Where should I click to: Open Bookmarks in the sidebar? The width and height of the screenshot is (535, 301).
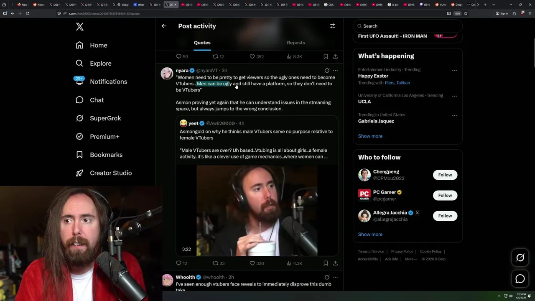click(x=99, y=155)
